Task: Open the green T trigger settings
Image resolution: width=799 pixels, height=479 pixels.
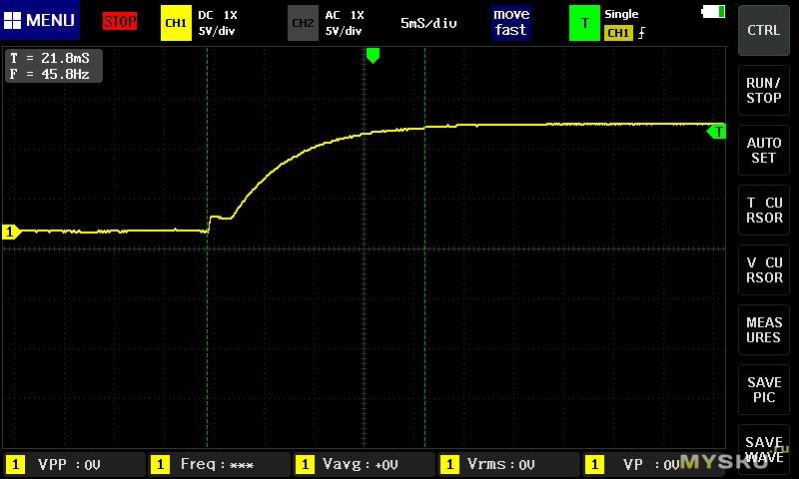Action: [x=583, y=22]
